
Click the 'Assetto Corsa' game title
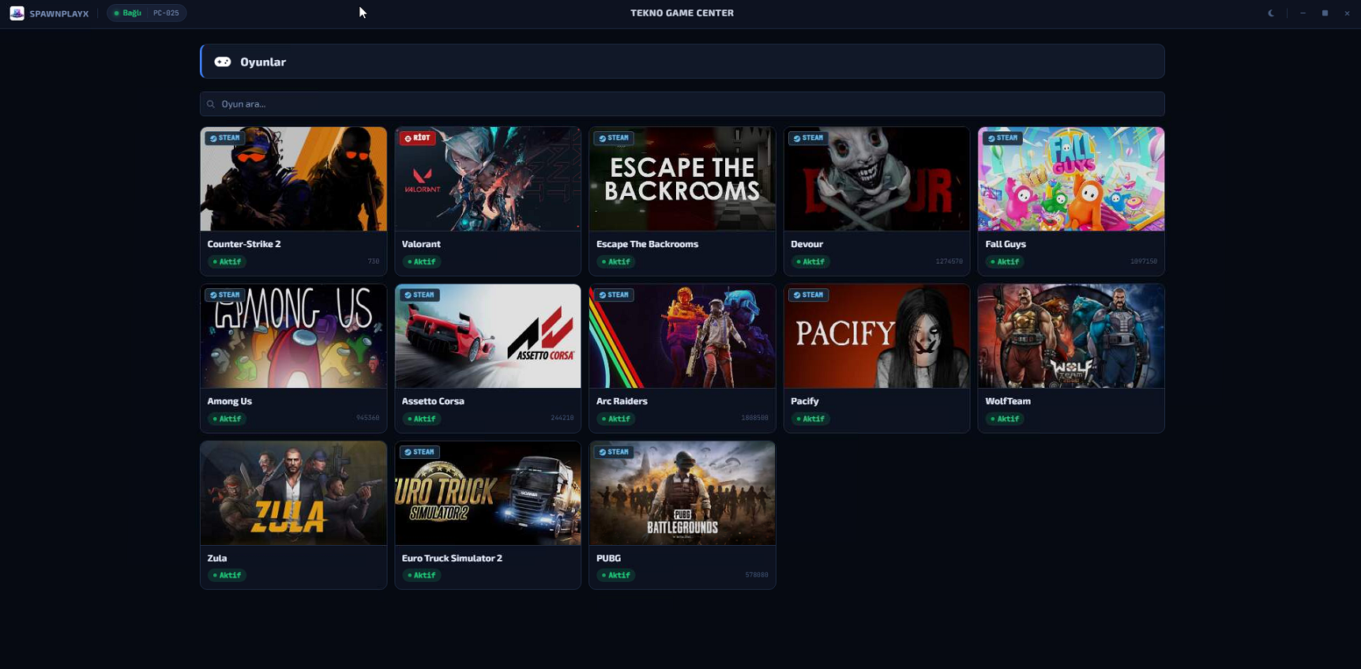tap(433, 401)
